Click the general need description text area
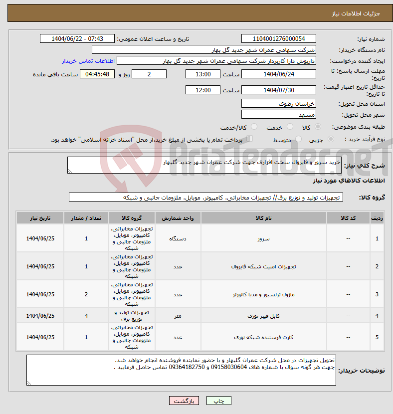393x414 pixels. coord(204,165)
